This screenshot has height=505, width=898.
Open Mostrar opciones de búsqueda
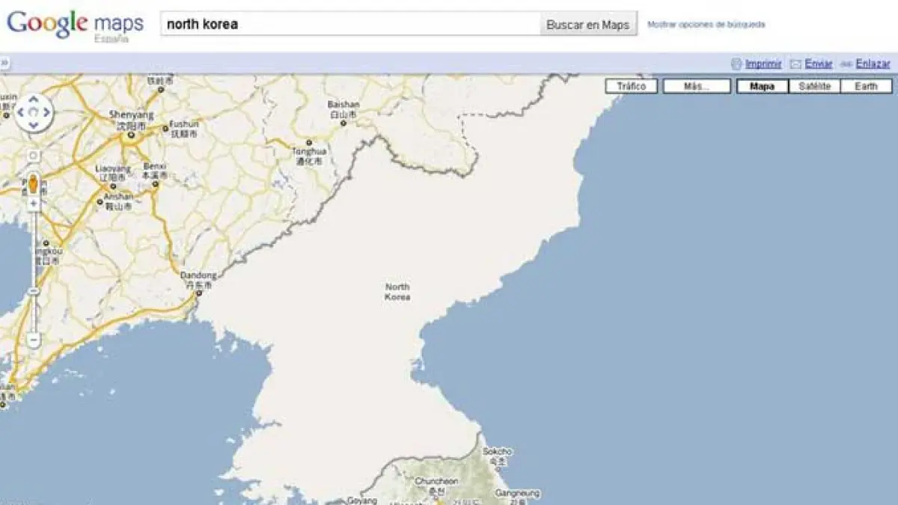click(706, 24)
